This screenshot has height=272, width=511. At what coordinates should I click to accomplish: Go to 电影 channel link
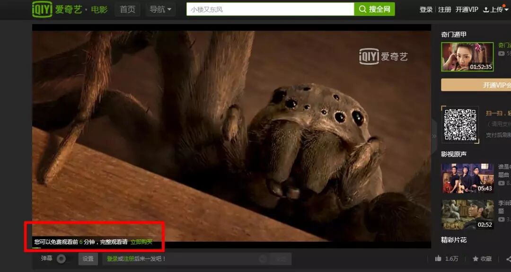tap(99, 10)
